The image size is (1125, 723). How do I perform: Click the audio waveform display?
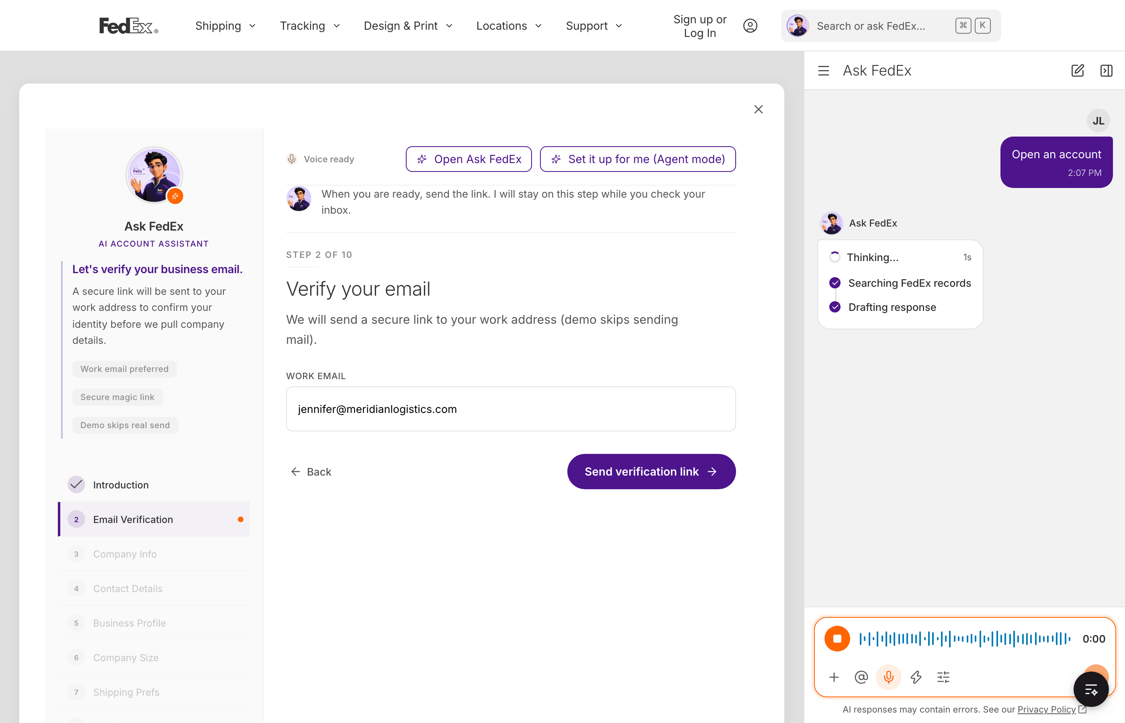(x=965, y=639)
